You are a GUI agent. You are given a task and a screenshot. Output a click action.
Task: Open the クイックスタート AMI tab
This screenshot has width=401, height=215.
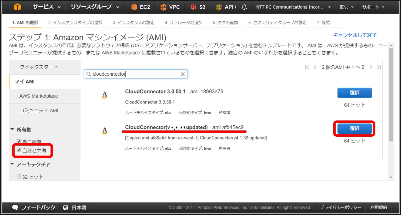(45, 67)
